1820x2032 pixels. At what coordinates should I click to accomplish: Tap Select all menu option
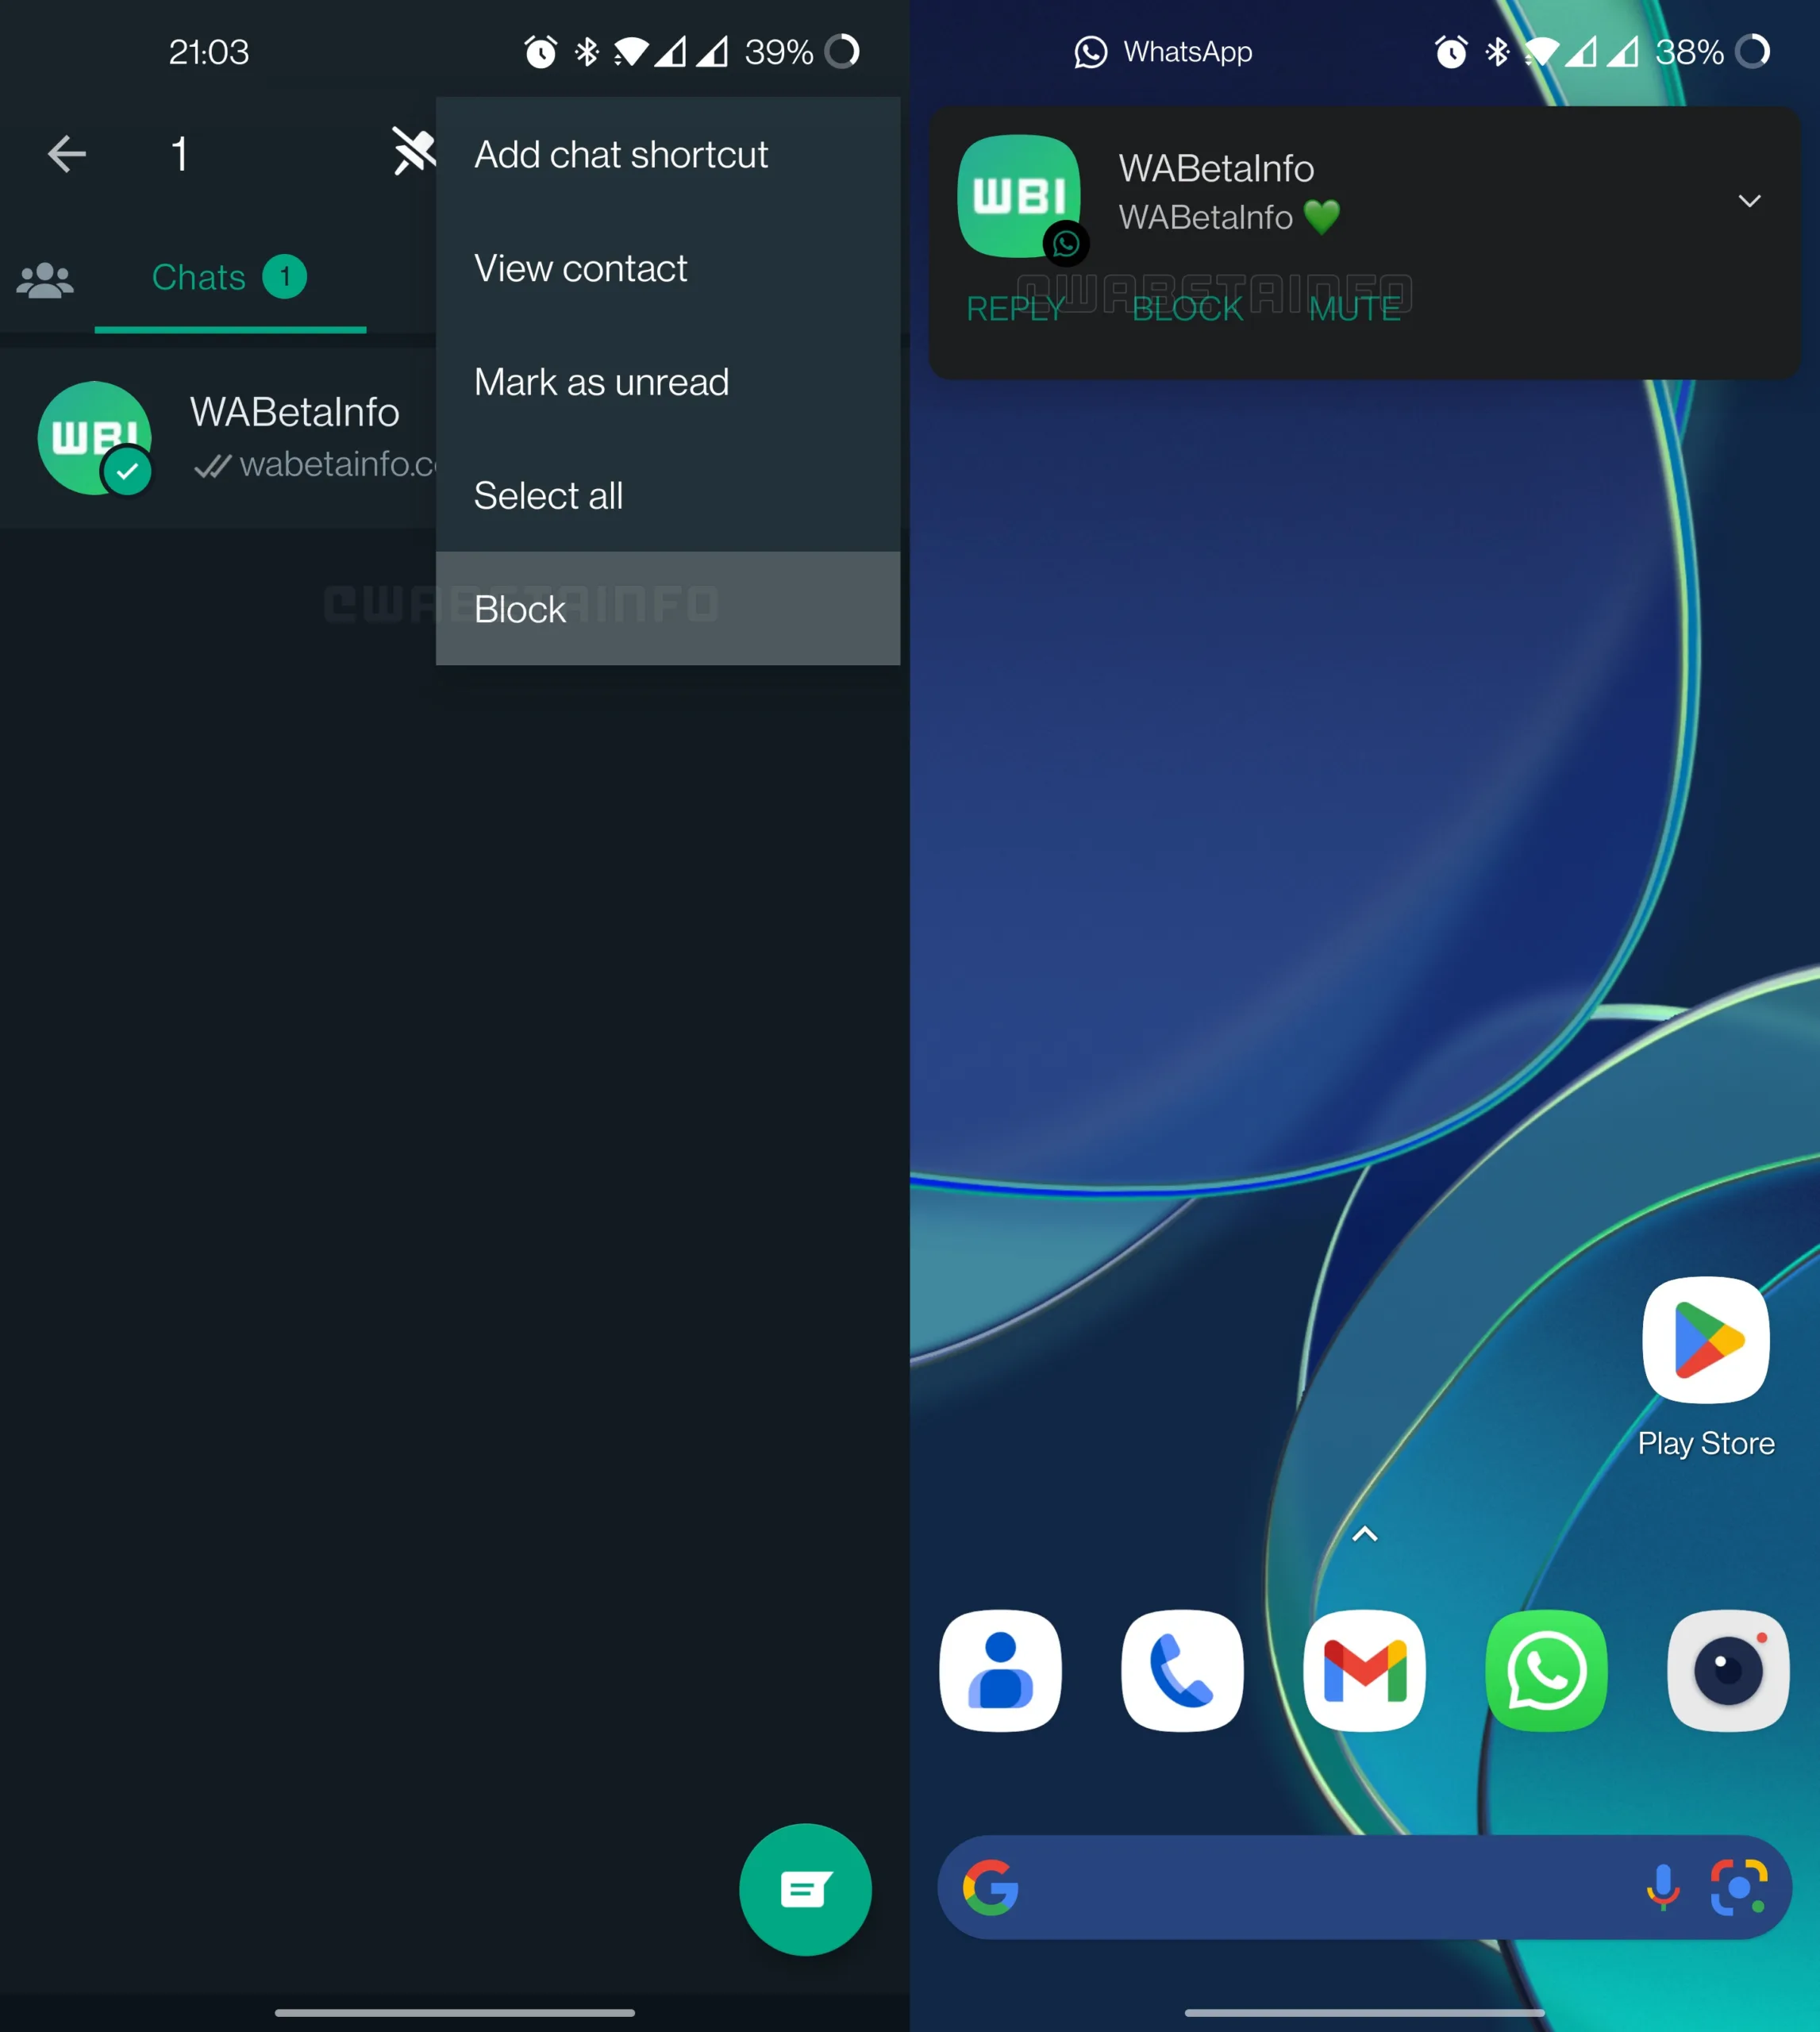pos(552,495)
